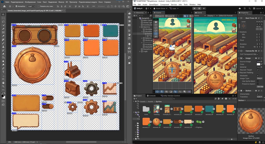Open Фильтр menu in Photoshop

[x=61, y=2]
